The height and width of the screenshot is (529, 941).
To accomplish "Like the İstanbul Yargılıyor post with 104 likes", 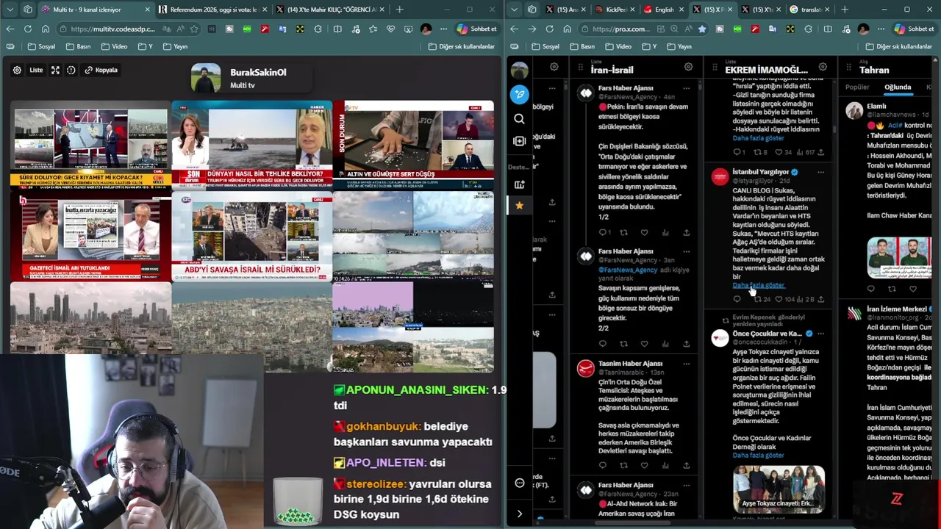I will coord(786,300).
